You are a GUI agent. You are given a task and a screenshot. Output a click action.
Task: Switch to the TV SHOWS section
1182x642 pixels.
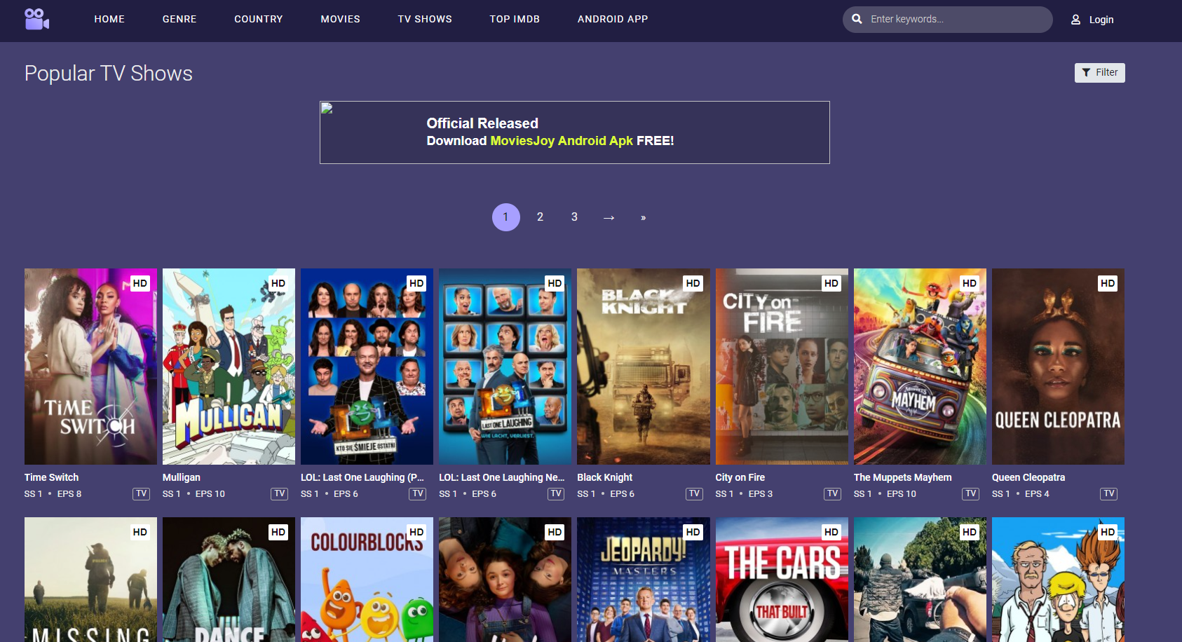pyautogui.click(x=424, y=19)
